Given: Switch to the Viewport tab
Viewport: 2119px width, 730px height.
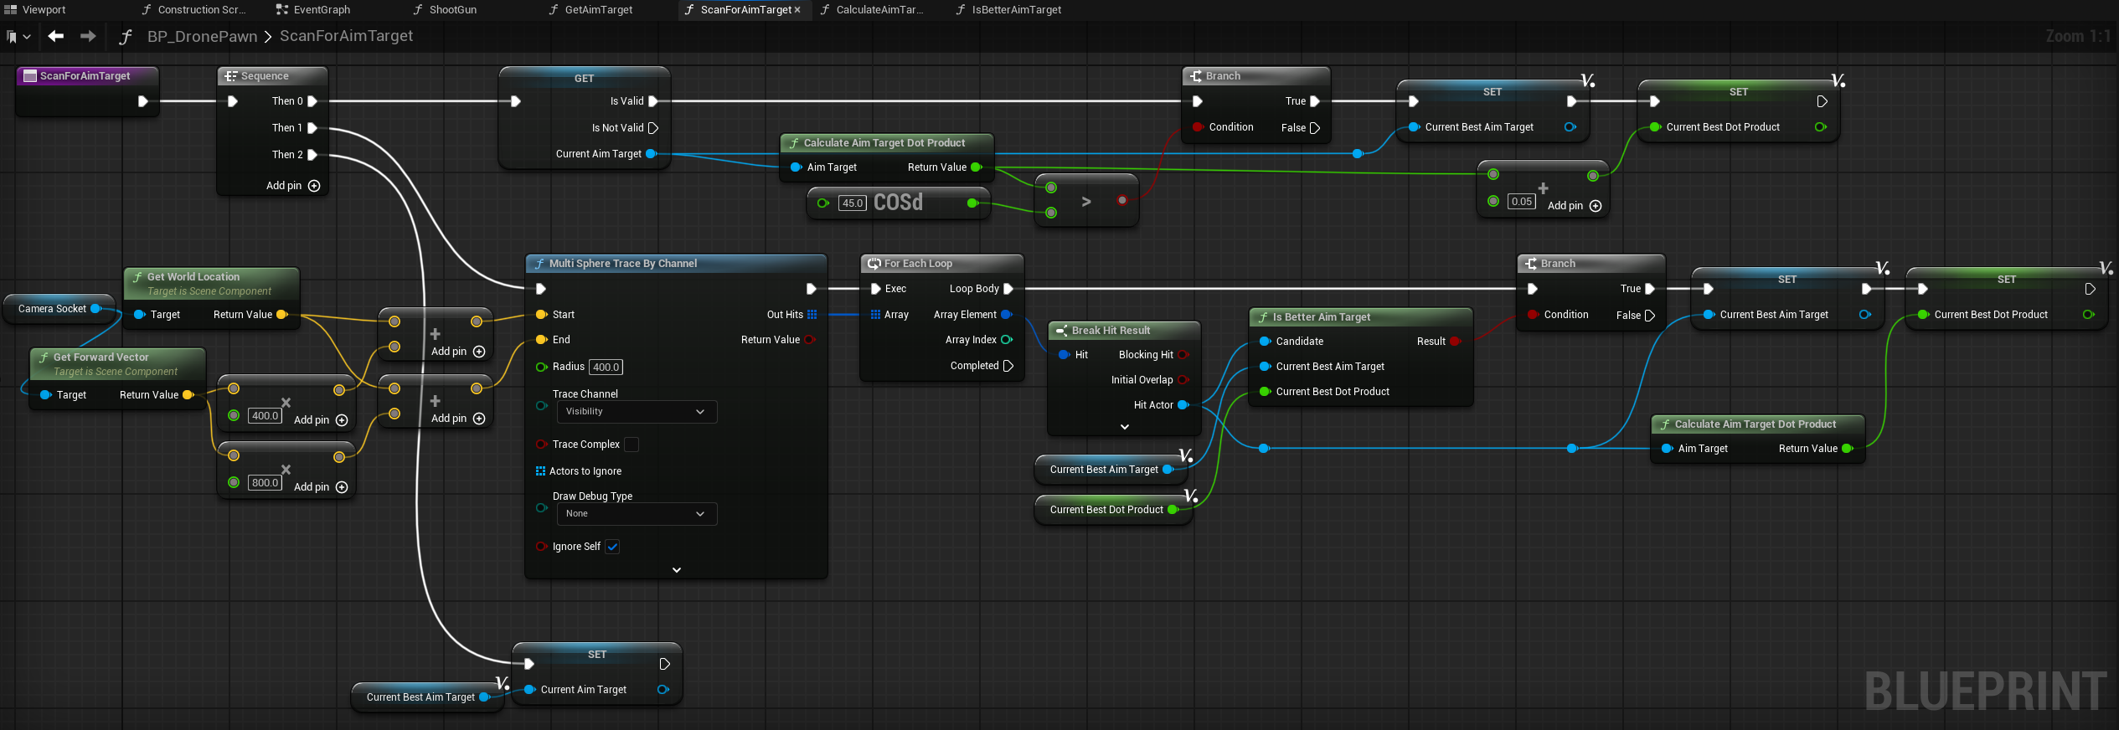Looking at the screenshot, I should 35,10.
